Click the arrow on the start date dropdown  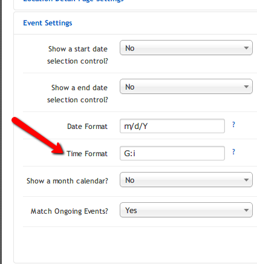click(x=246, y=48)
